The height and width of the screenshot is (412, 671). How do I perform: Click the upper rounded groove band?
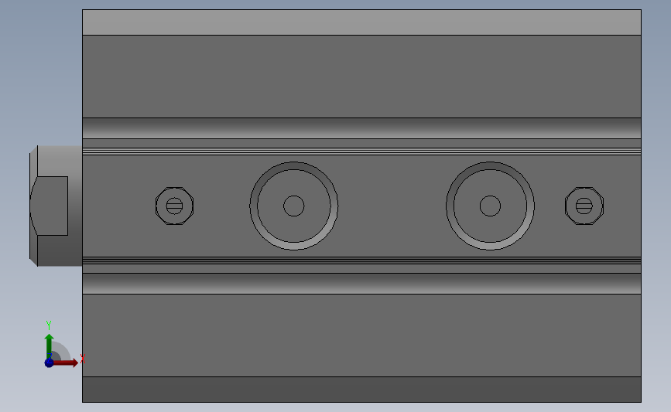pyautogui.click(x=361, y=128)
